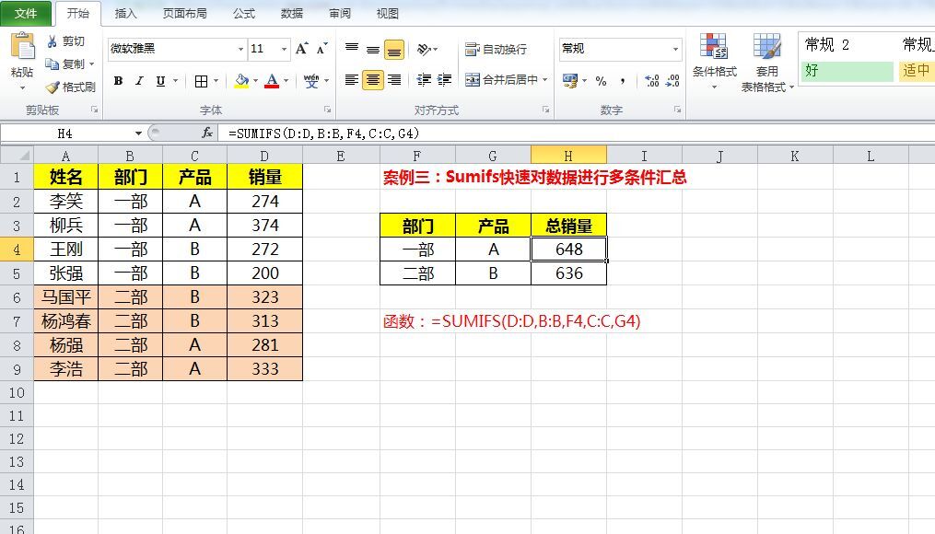This screenshot has height=534, width=935.
Task: Apply yellow fill color bucket
Action: coord(241,80)
